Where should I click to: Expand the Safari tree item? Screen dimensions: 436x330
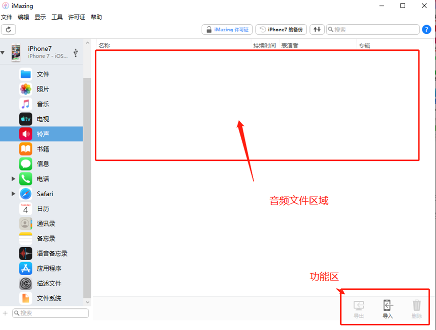coord(13,194)
